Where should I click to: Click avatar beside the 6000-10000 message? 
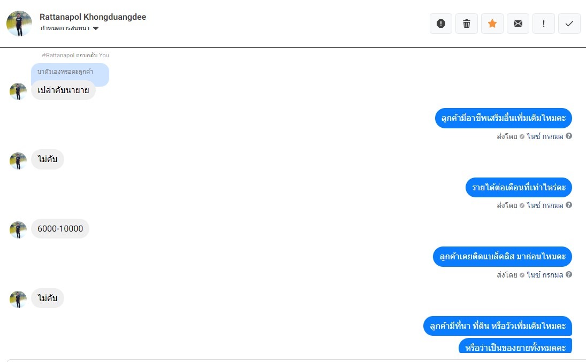pyautogui.click(x=18, y=230)
